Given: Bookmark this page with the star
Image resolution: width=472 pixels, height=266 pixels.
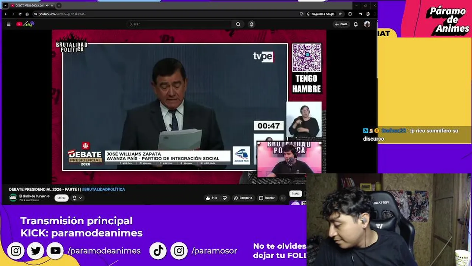Looking at the screenshot, I should coord(340,14).
